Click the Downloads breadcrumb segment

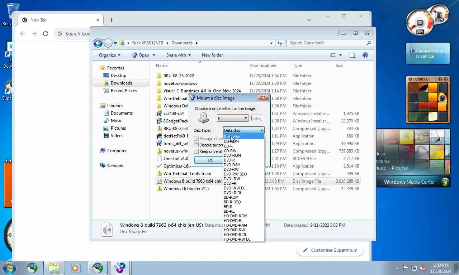coord(182,43)
